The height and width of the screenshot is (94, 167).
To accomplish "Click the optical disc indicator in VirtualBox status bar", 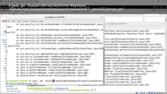I will click(139, 93).
